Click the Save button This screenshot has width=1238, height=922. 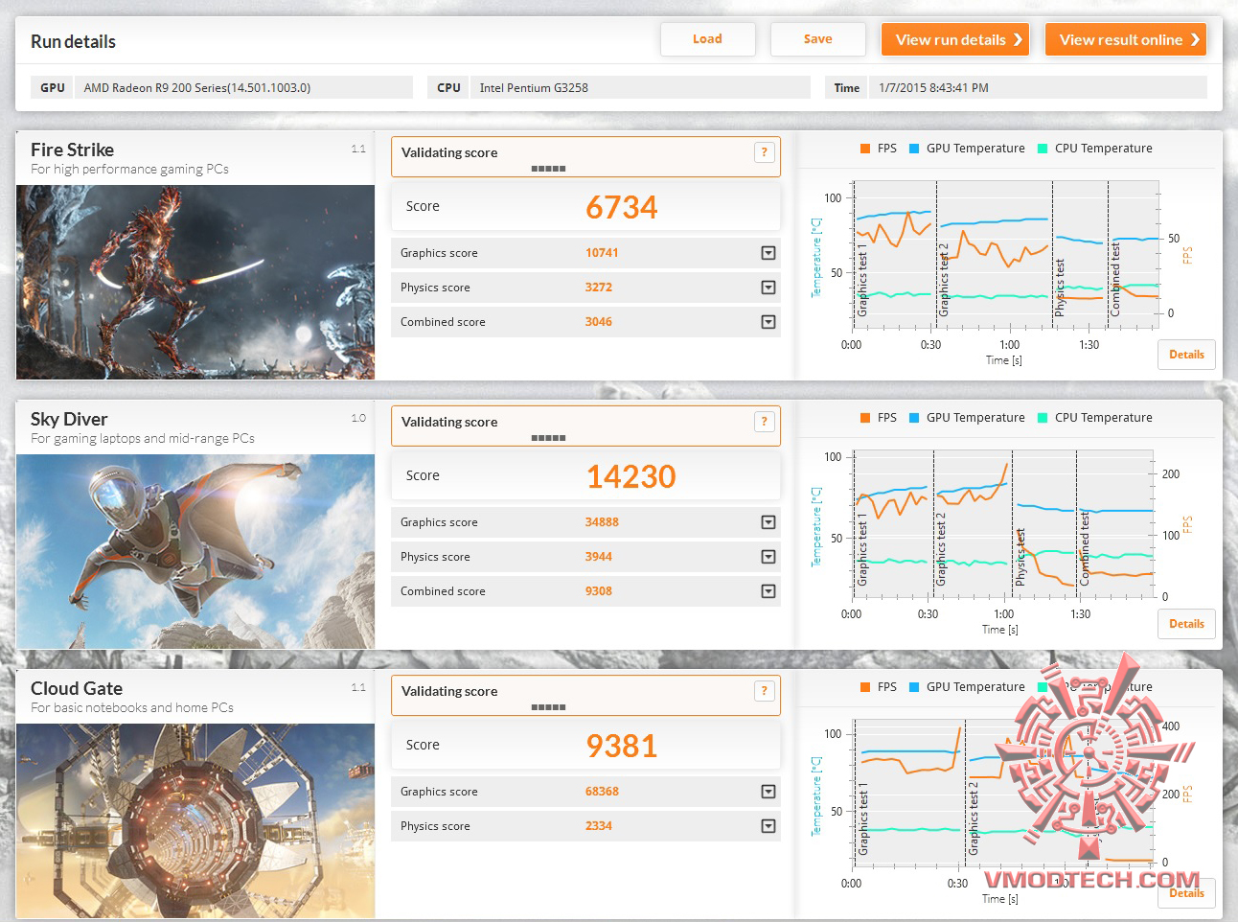(x=818, y=39)
